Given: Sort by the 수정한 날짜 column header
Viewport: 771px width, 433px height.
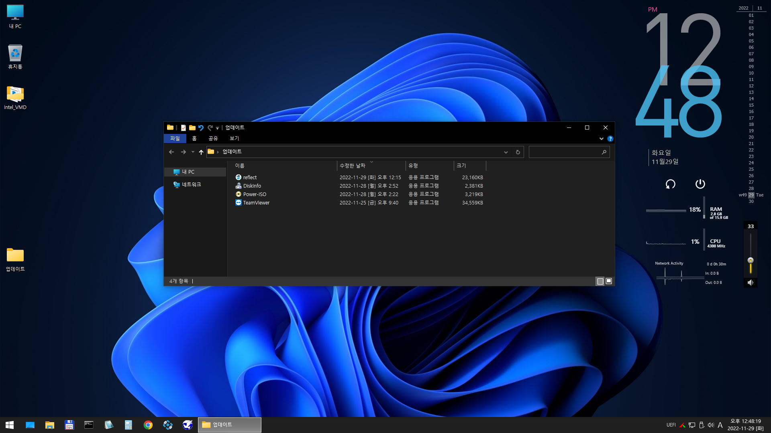Looking at the screenshot, I should pyautogui.click(x=371, y=166).
